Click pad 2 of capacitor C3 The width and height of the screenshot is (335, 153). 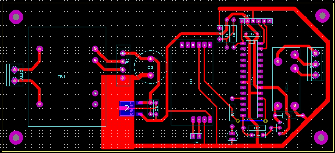(151, 75)
